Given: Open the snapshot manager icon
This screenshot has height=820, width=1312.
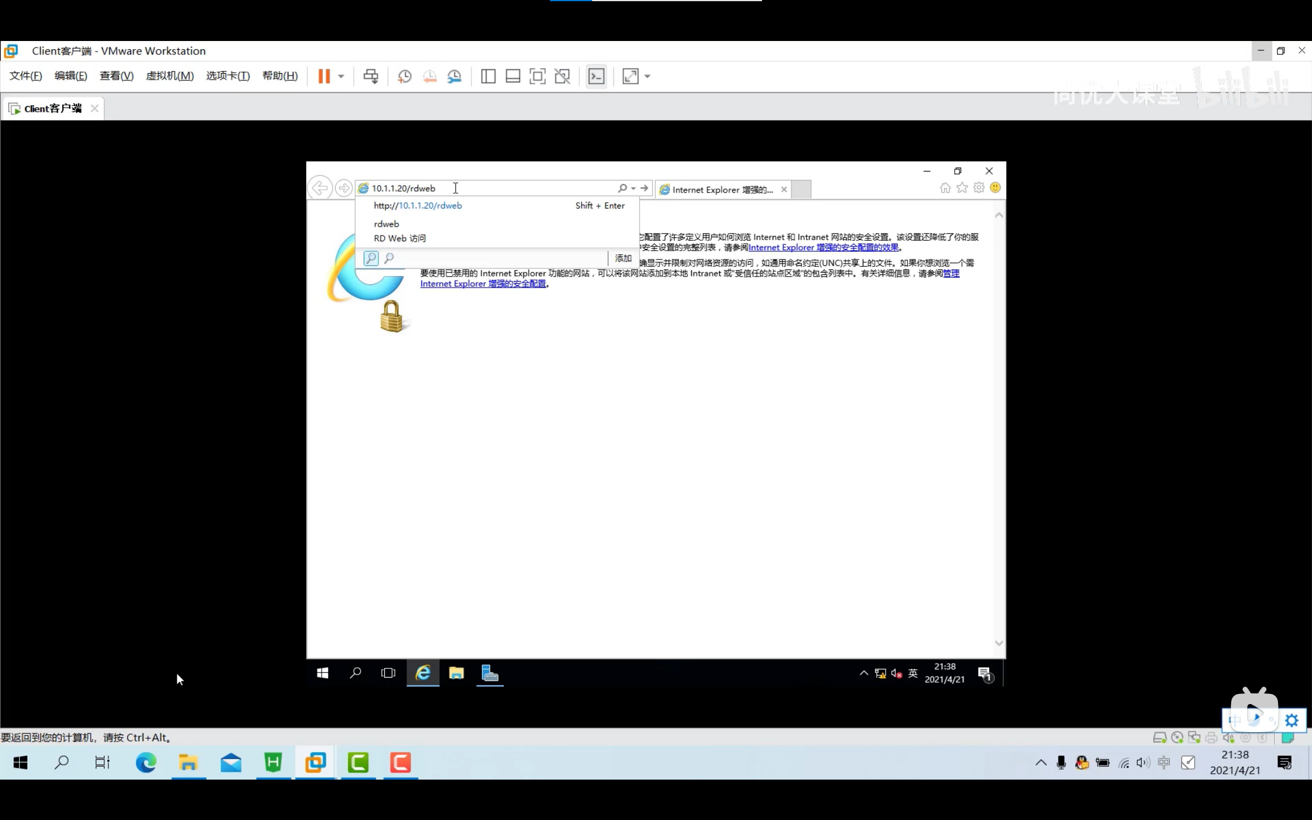Looking at the screenshot, I should tap(455, 76).
